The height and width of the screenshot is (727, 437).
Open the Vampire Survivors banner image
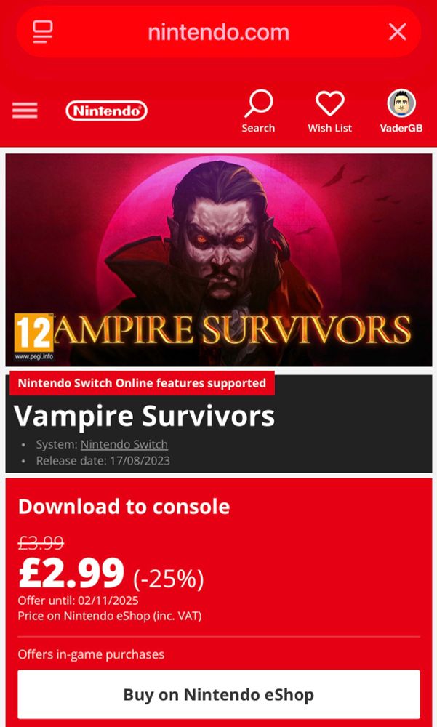(x=218, y=260)
